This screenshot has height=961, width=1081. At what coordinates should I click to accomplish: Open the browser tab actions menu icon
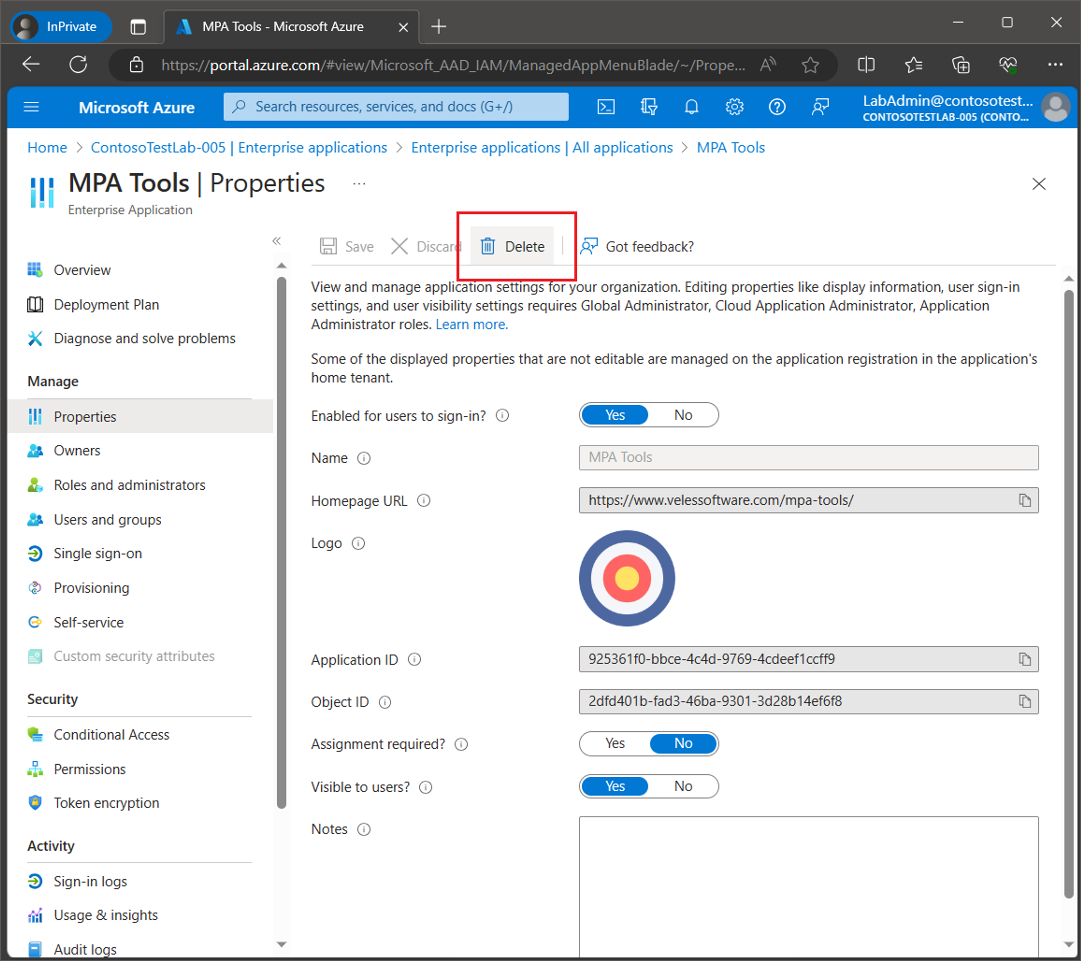tap(138, 26)
